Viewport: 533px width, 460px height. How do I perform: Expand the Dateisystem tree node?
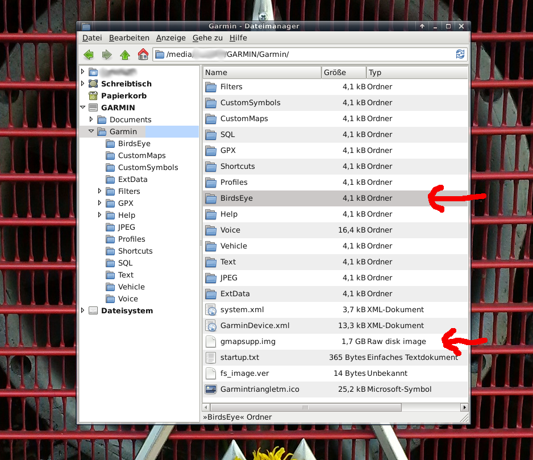[x=82, y=310]
